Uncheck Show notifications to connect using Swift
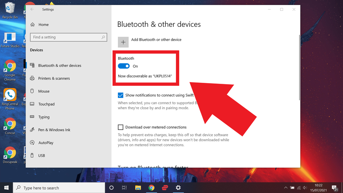The height and width of the screenshot is (193, 343). tap(121, 95)
